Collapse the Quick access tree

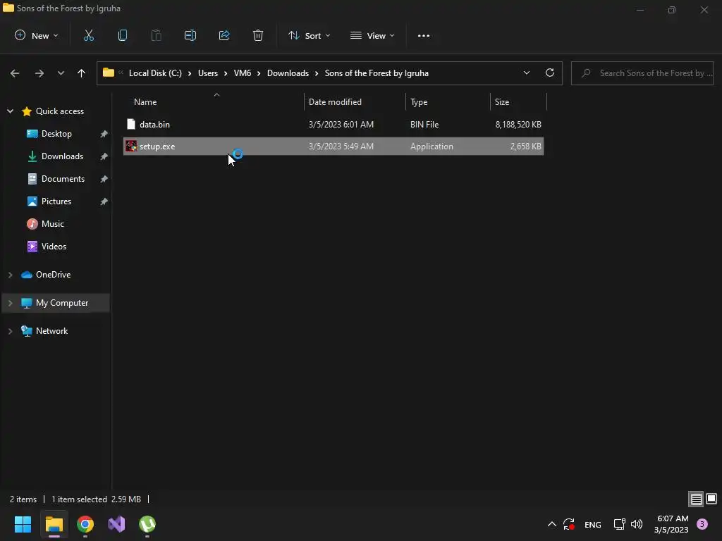pos(10,111)
